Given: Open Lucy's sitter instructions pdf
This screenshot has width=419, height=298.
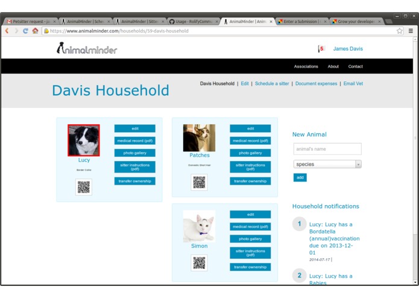Looking at the screenshot, I should pos(134,166).
